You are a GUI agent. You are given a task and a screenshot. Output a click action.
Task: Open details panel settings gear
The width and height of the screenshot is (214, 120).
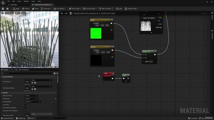(57, 73)
